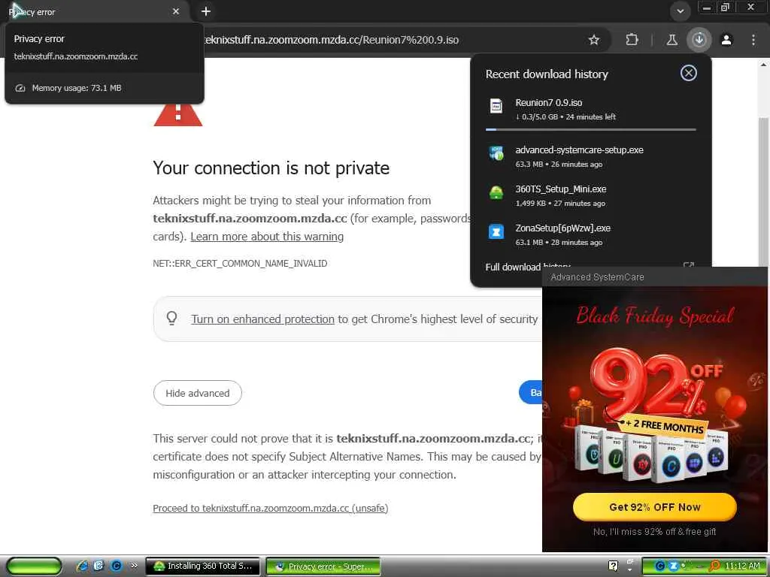Click the lightbulb icon in the enhanced protection box
The height and width of the screenshot is (577, 770).
click(172, 318)
